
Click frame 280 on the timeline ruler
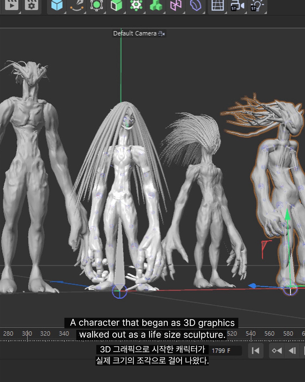[x=8, y=334]
